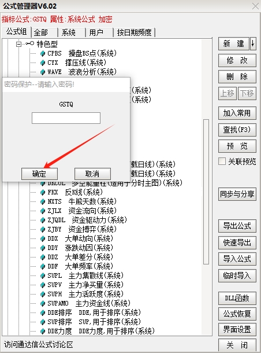
Task: Open the dropdown arrow beside 新建
Action: point(253,43)
